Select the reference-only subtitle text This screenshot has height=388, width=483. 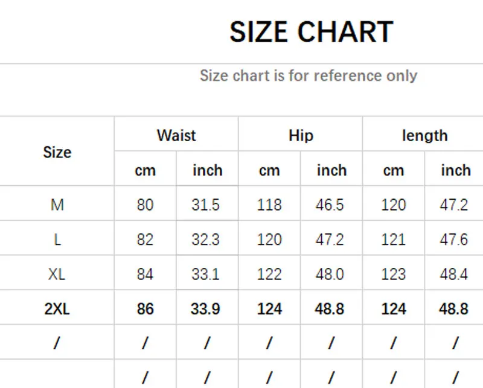coord(308,76)
